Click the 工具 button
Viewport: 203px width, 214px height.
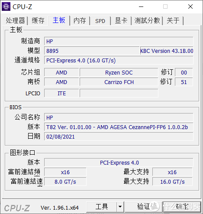click(x=101, y=207)
